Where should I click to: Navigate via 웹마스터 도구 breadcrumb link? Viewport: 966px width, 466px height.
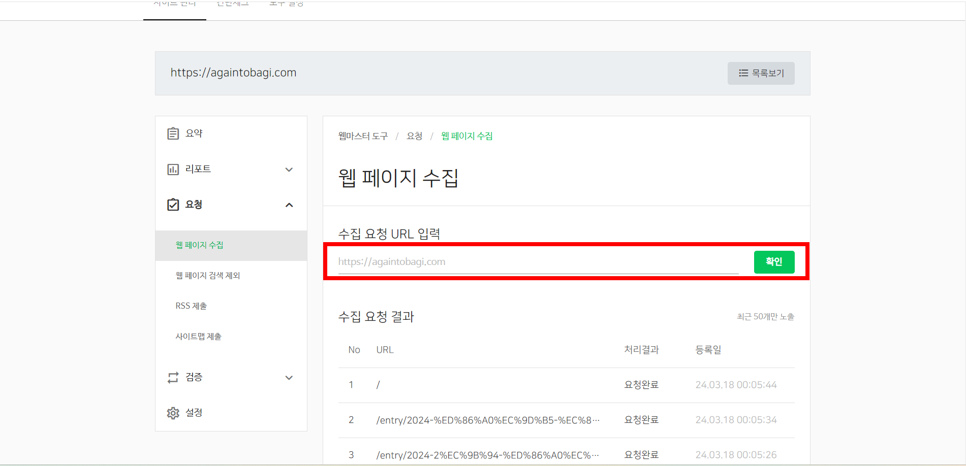tap(362, 136)
